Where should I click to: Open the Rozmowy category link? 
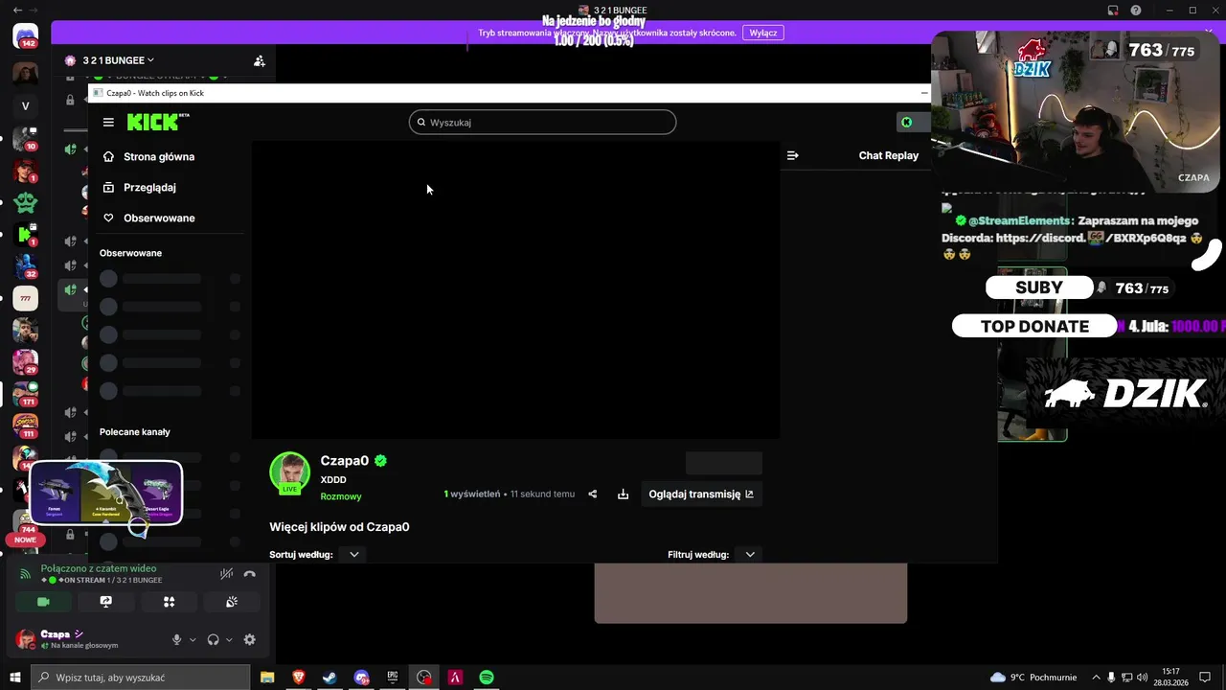(x=341, y=496)
